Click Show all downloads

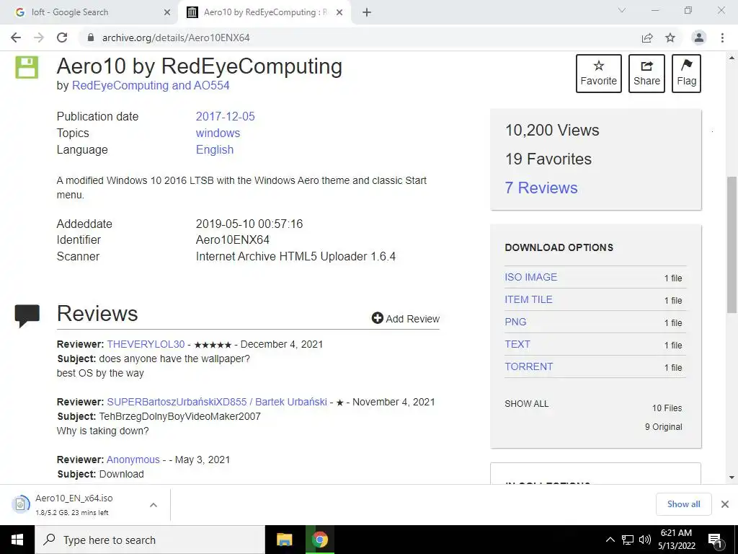pos(683,504)
